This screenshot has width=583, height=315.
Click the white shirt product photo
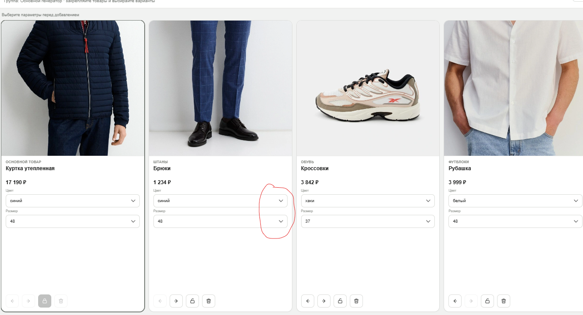click(x=513, y=88)
